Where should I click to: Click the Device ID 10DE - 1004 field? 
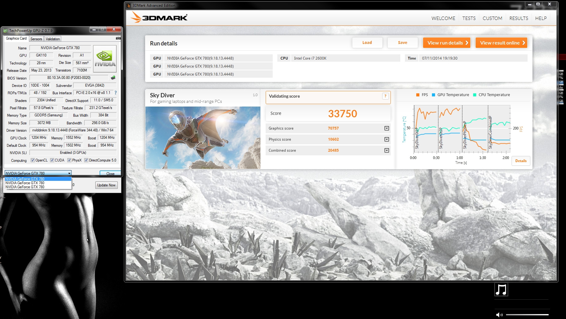pyautogui.click(x=40, y=85)
